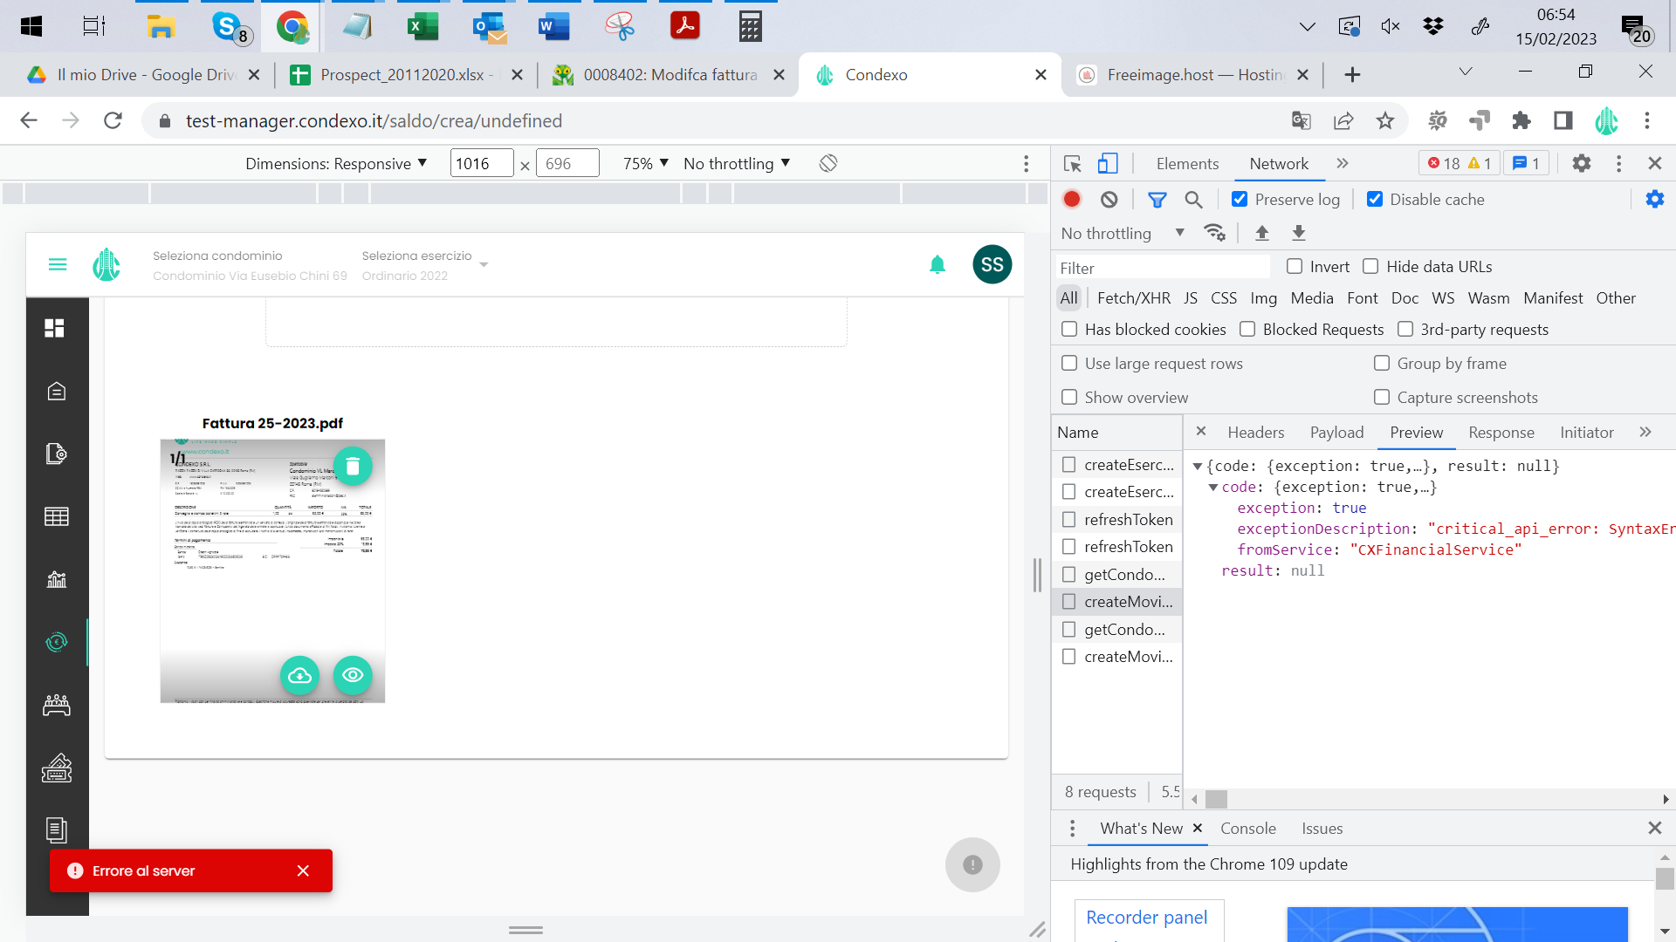Click the Condexo logo in the app header

pos(106,264)
